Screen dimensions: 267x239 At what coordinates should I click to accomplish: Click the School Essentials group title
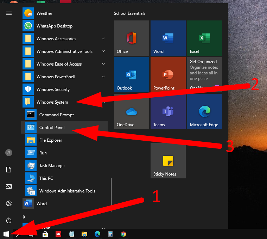[x=129, y=13]
